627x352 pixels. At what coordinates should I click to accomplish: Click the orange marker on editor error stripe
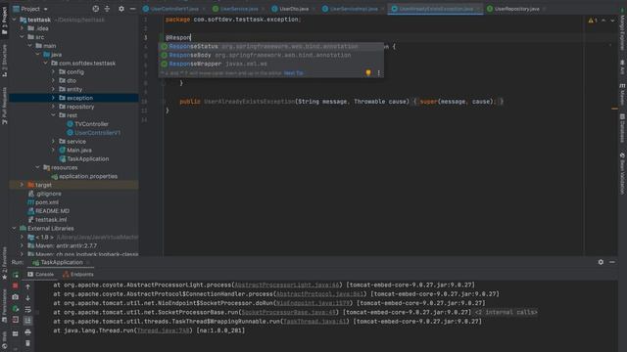pyautogui.click(x=614, y=109)
